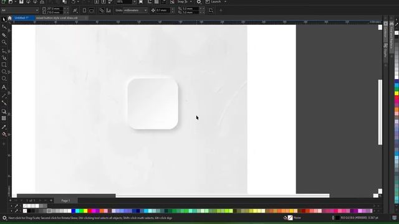Toggle current page layout icon
The width and height of the screenshot is (399, 224).
(108, 11)
